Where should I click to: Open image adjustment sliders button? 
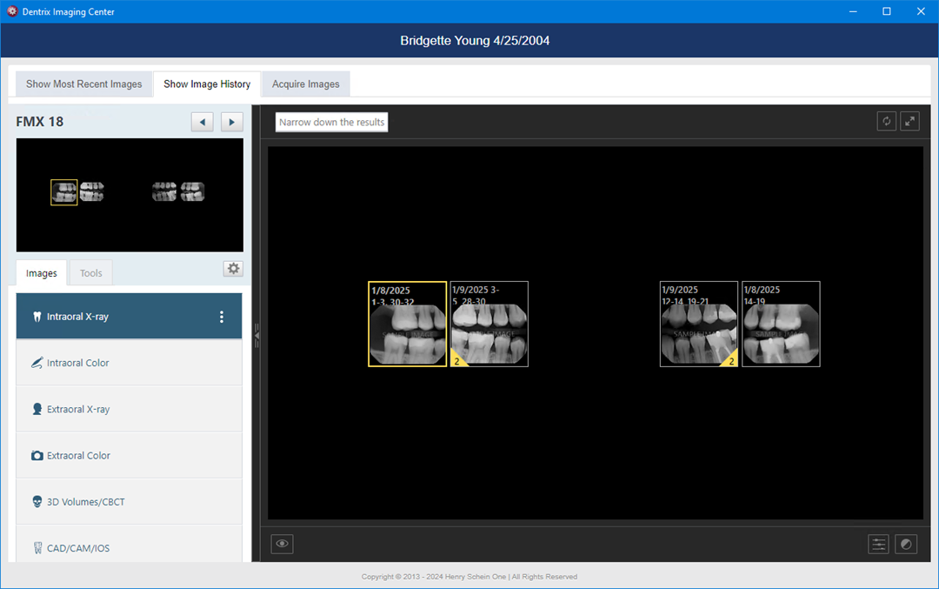[x=878, y=544]
